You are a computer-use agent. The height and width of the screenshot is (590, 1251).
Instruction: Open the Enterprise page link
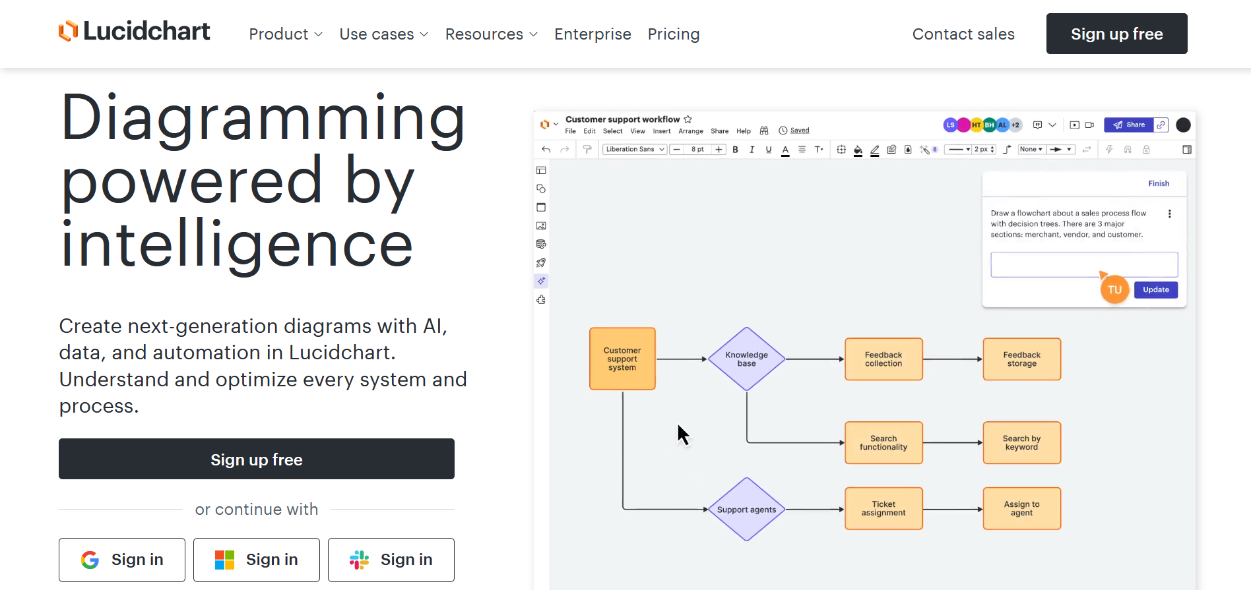pos(593,34)
